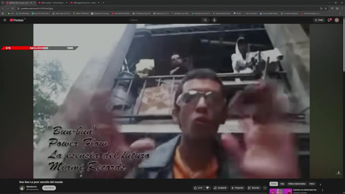Screen dimensions: 345x194
Task: Open the Mendocris channel name link
Action: point(32,186)
